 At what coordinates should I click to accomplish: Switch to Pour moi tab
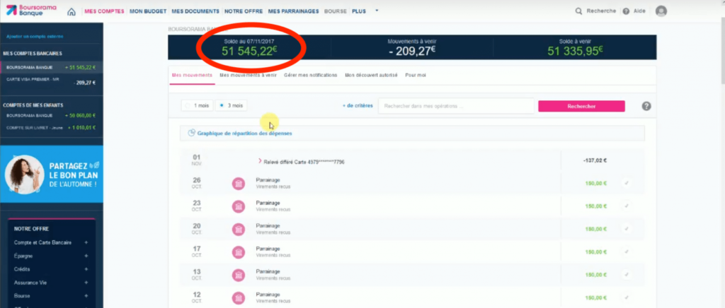click(x=415, y=75)
